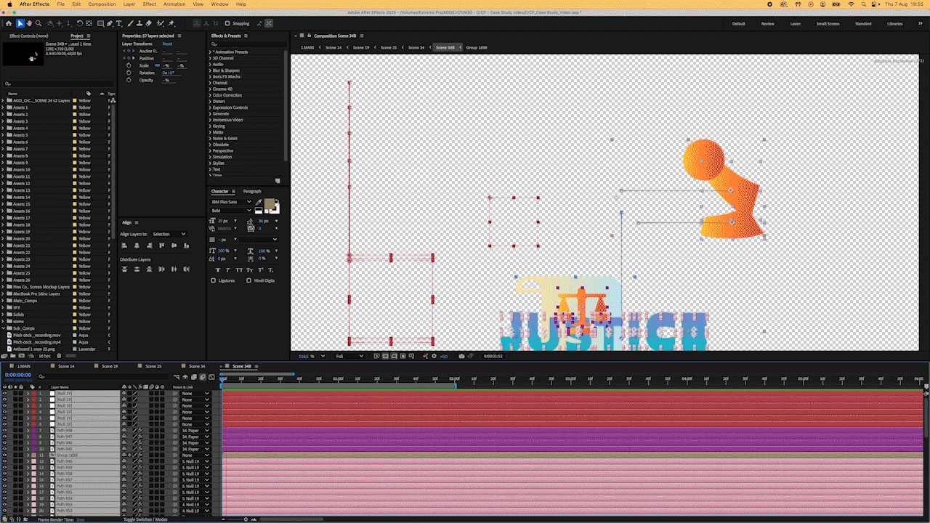Screen dimensions: 930x523
Task: Open the Effect menu
Action: point(150,4)
